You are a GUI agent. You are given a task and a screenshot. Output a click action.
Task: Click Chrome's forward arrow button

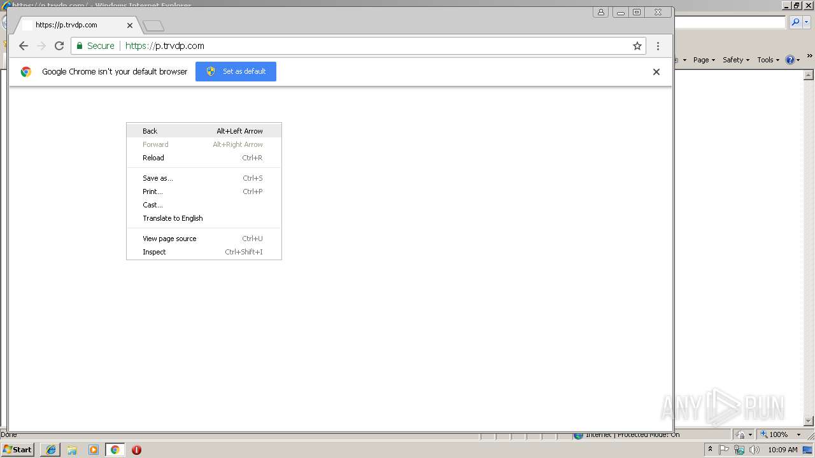(41, 46)
